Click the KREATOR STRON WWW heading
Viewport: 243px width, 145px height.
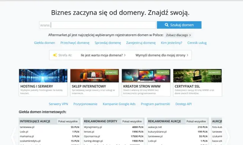(x=142, y=86)
